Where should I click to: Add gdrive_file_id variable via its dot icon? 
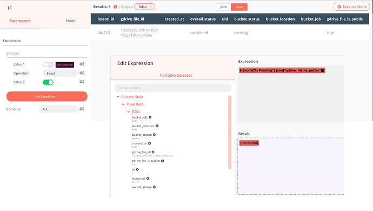(153, 152)
